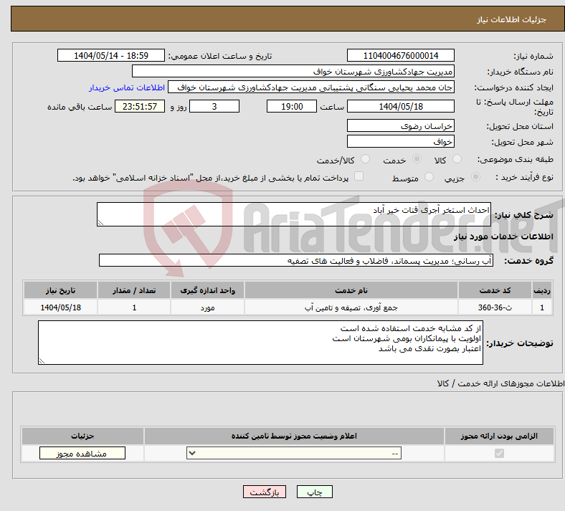The image size is (565, 511).
Task: Click the استان محل تحویل field خراسان رضوی
Action: click(401, 125)
